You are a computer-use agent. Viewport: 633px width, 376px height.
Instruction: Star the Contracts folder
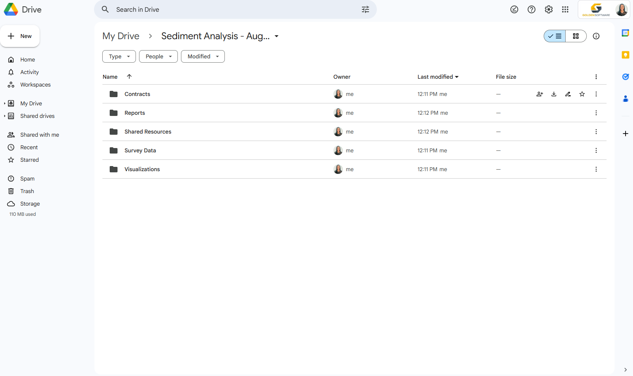[582, 94]
